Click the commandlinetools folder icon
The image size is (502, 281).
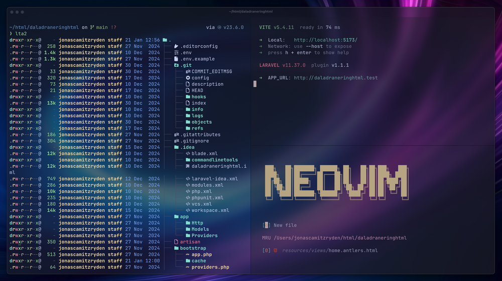[x=188, y=160]
